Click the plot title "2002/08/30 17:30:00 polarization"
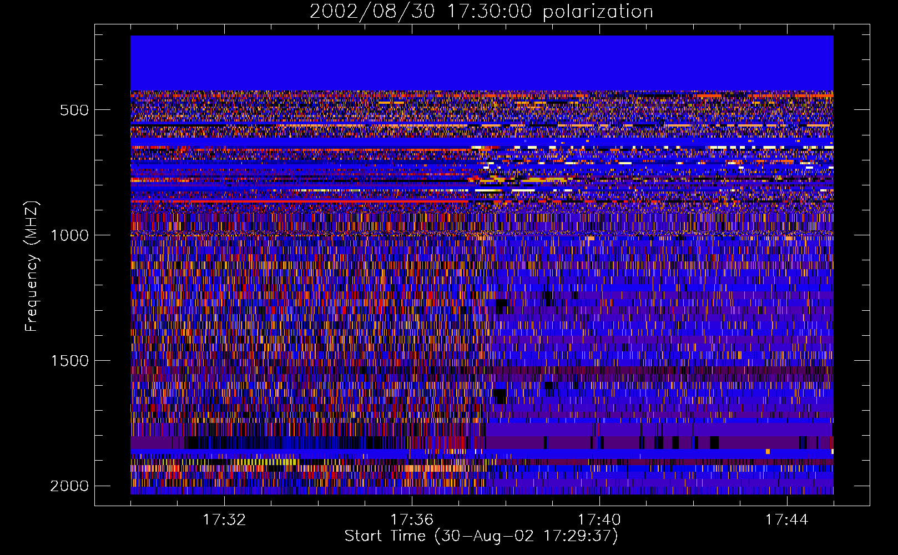 (481, 12)
